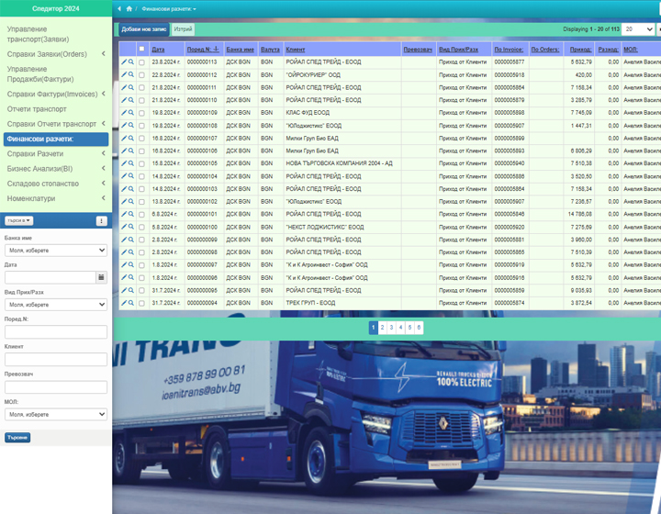The width and height of the screenshot is (661, 514).
Task: Edit record 0000000099 pencil icon
Action: click(124, 240)
